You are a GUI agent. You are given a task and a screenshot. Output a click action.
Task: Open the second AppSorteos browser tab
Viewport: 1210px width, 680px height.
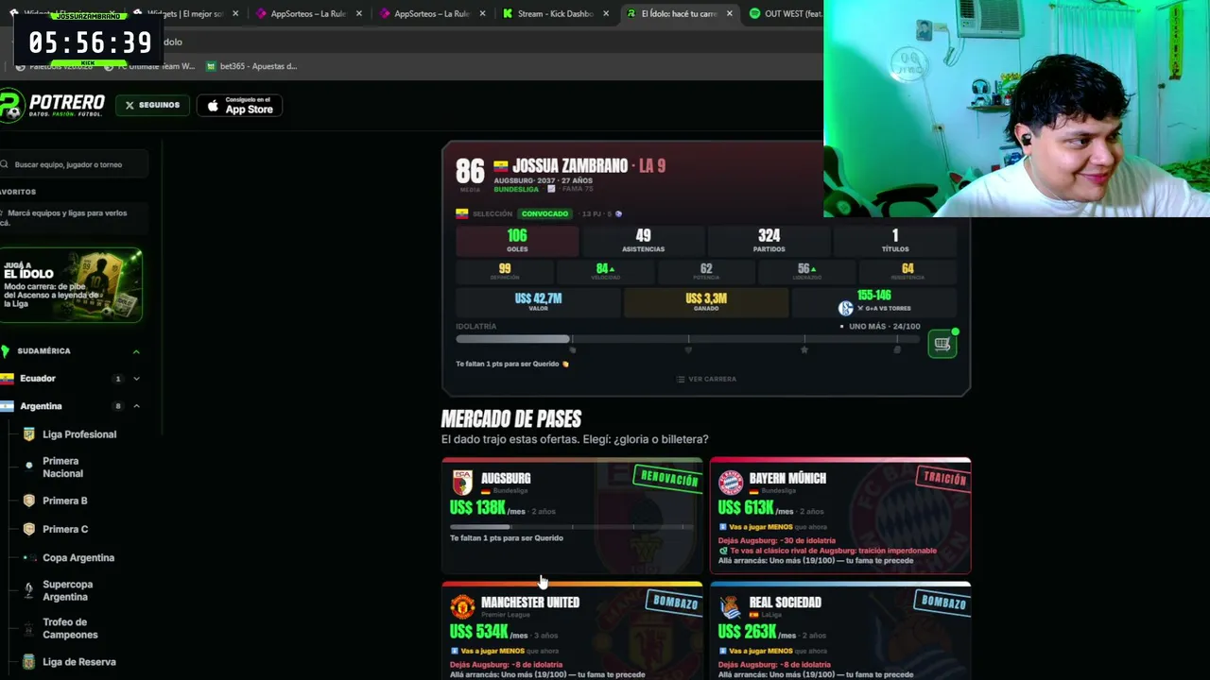433,14
